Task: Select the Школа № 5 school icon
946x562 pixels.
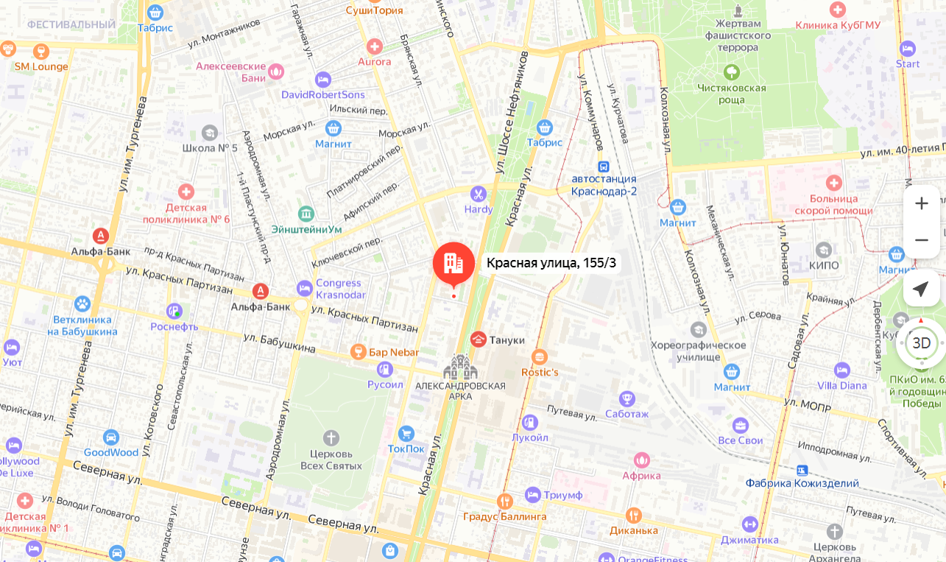Action: click(210, 133)
